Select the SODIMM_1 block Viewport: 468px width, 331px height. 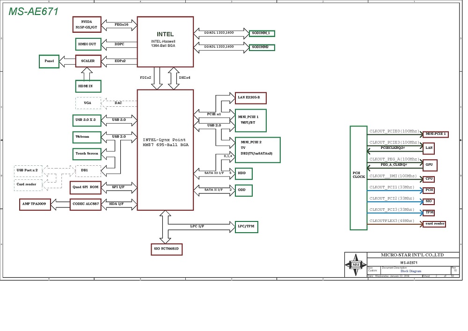pos(262,33)
